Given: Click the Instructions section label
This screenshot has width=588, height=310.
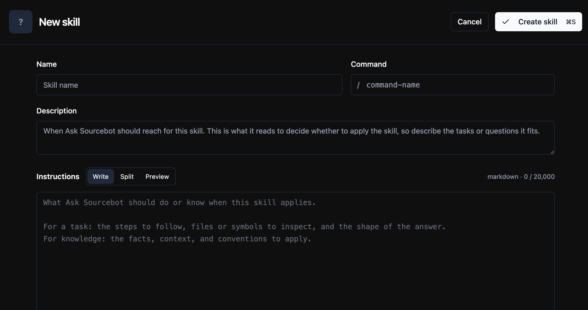Looking at the screenshot, I should (58, 176).
